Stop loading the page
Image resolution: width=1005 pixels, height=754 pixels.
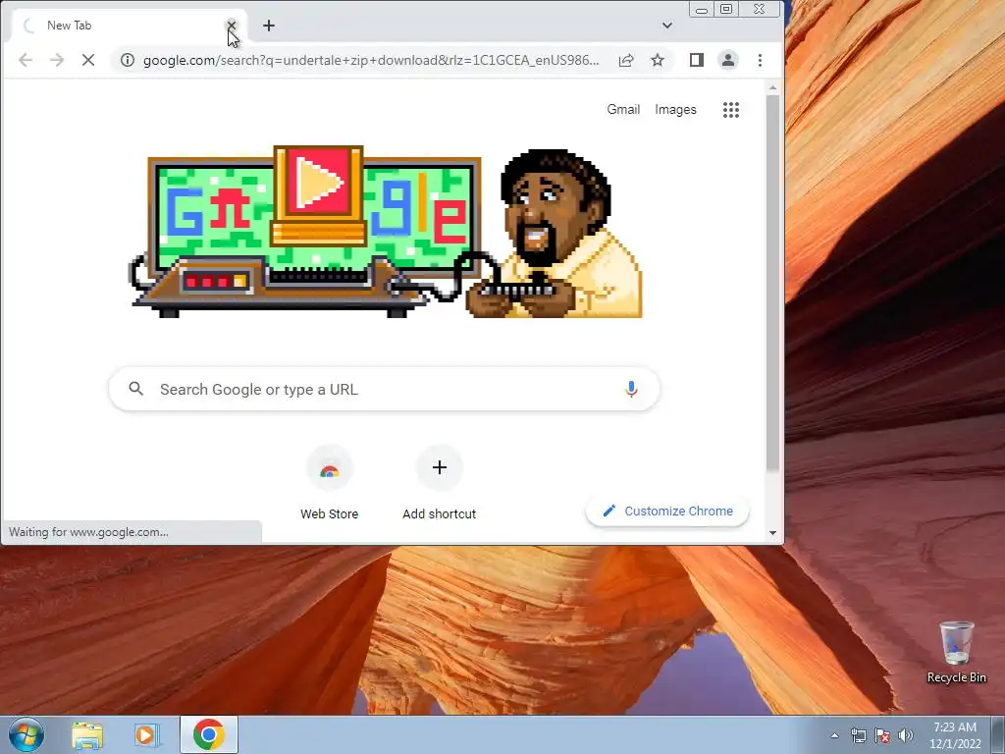point(88,60)
